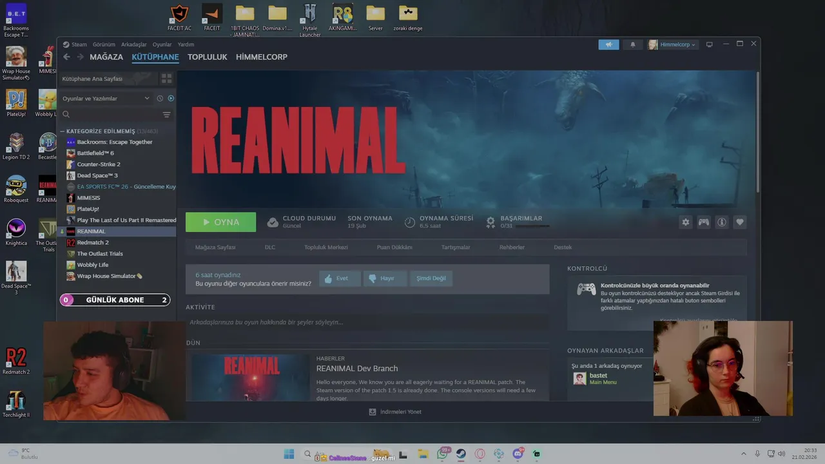The height and width of the screenshot is (464, 825).
Task: Select MIMESIS in the library list
Action: coord(117,198)
